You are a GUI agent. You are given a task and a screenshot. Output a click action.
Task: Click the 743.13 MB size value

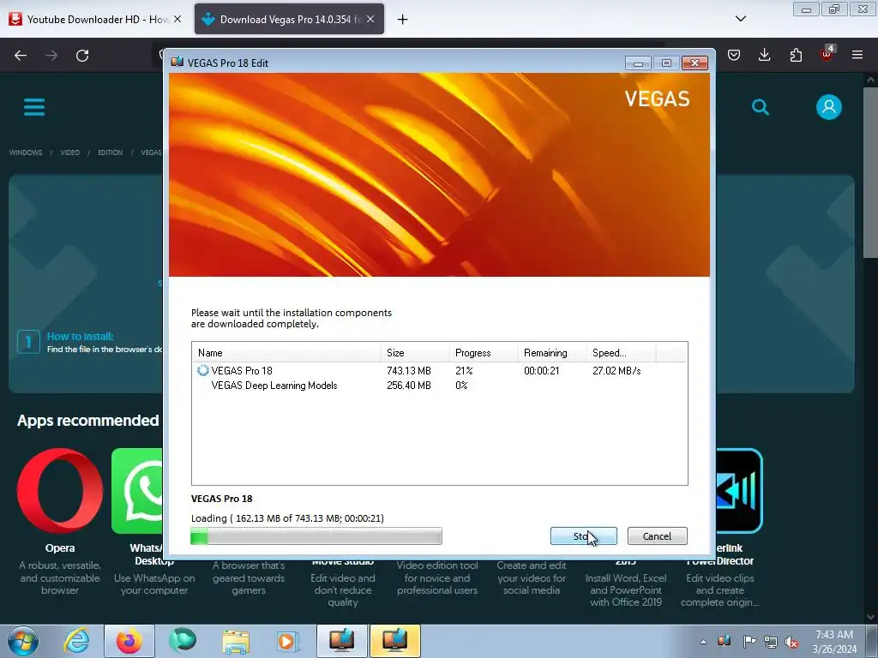[409, 370]
